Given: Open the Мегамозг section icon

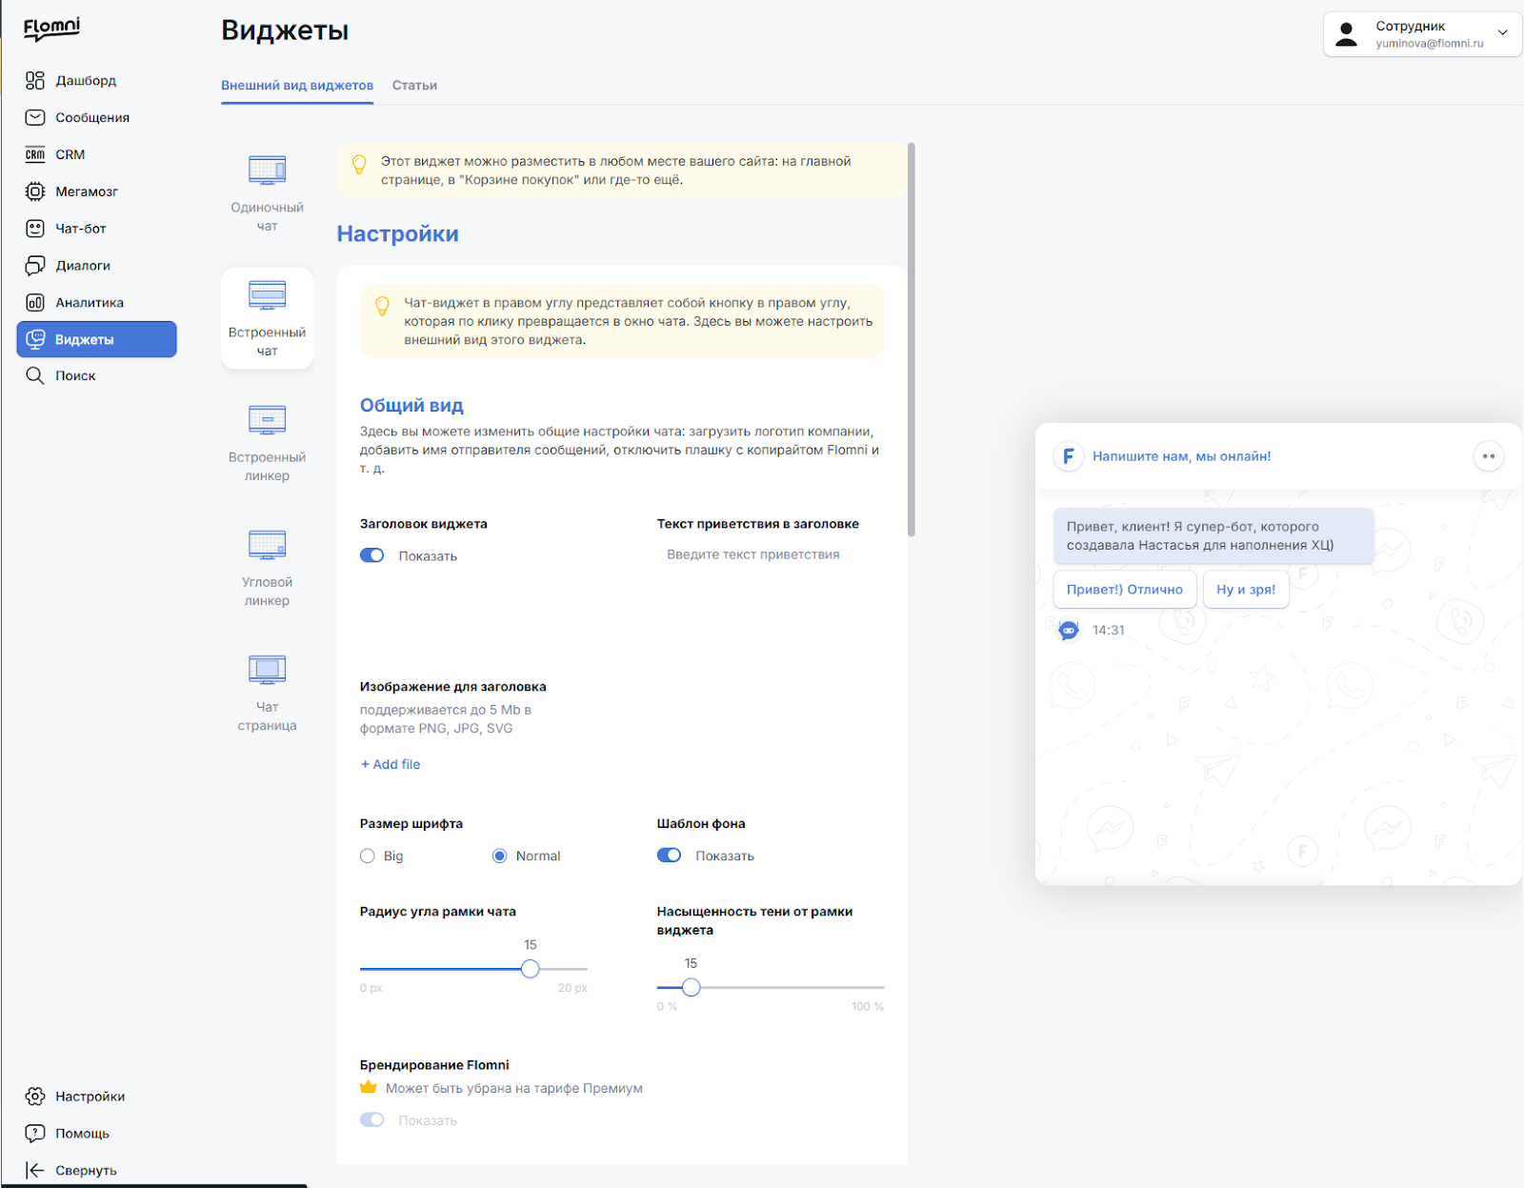Looking at the screenshot, I should [35, 191].
